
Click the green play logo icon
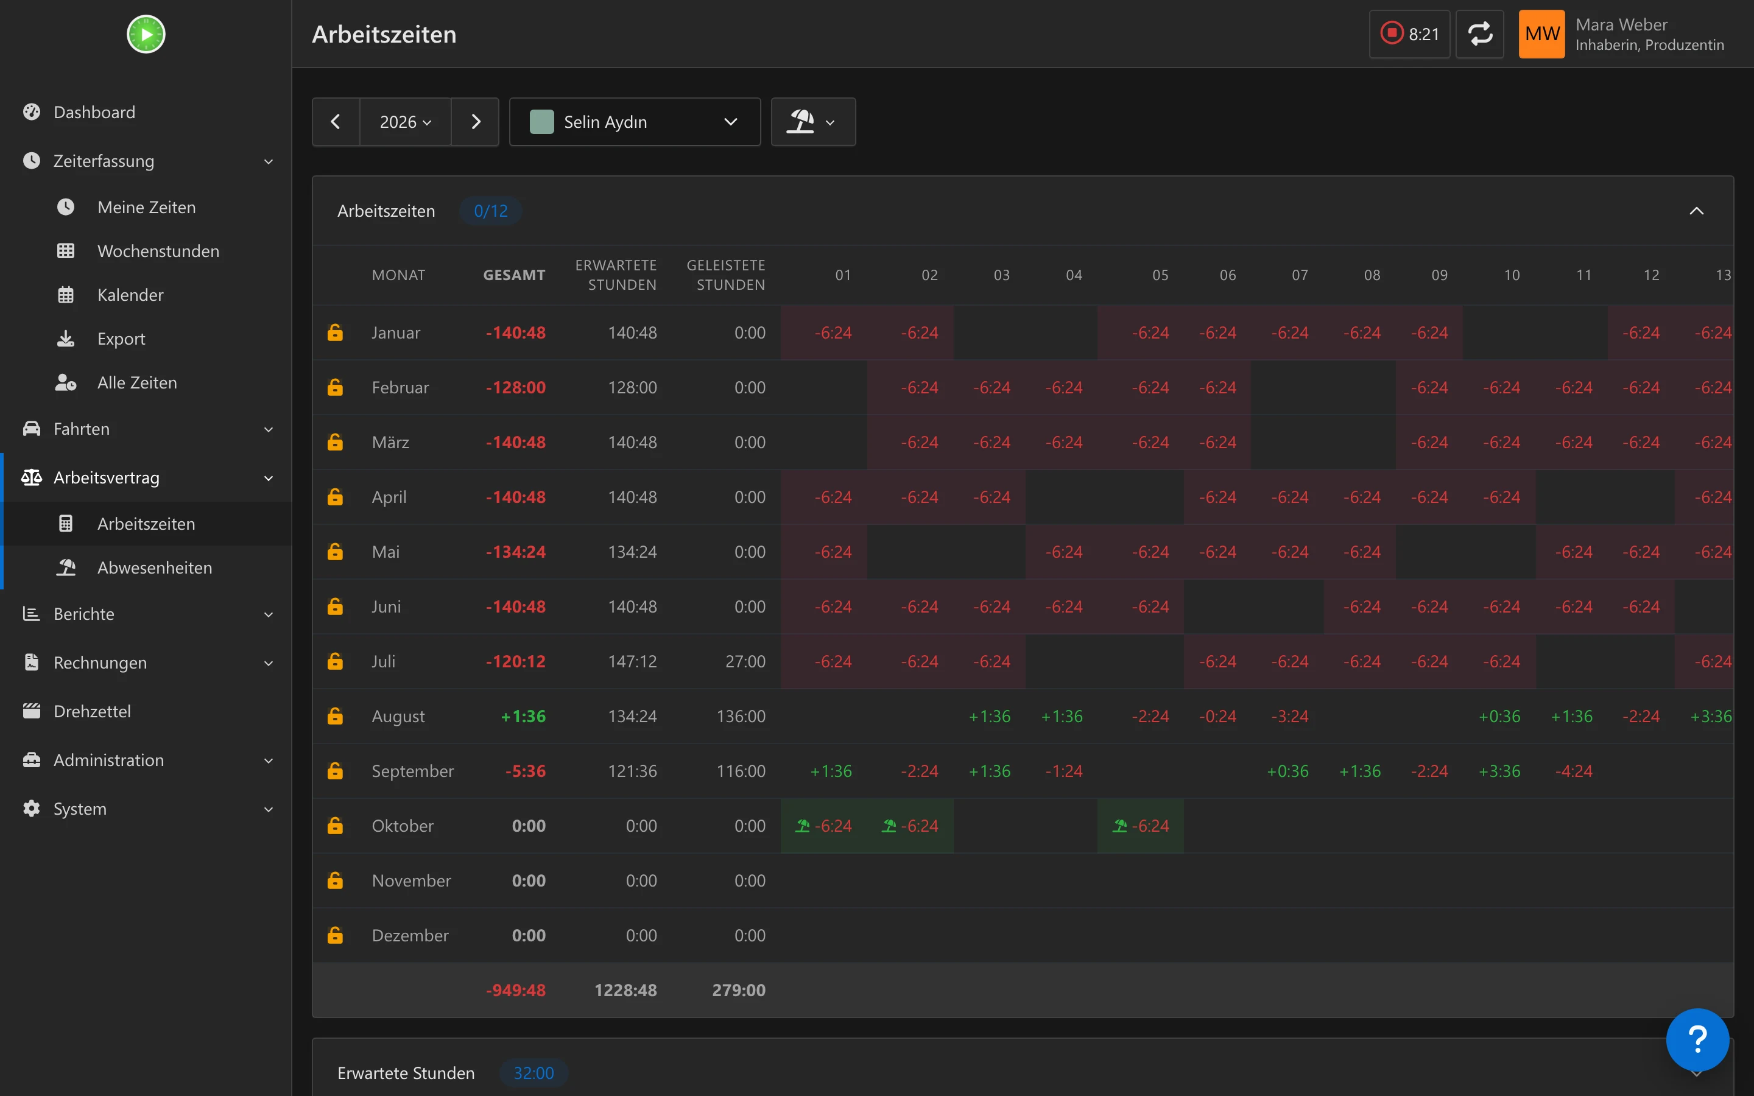point(146,34)
